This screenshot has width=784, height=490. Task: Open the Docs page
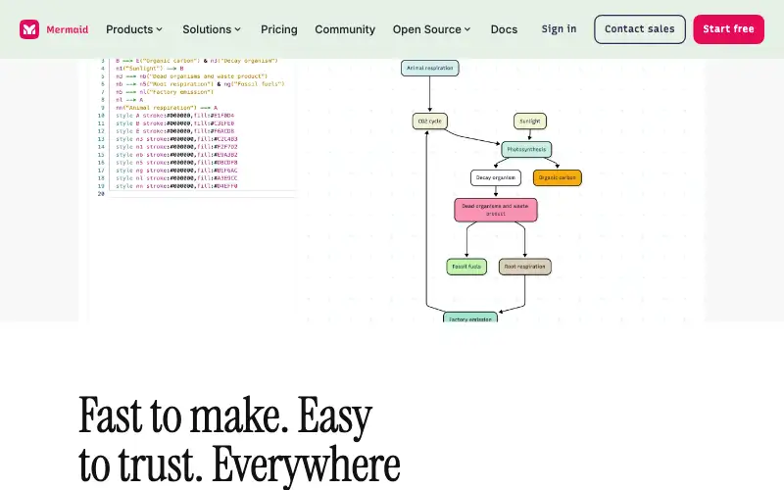click(504, 29)
